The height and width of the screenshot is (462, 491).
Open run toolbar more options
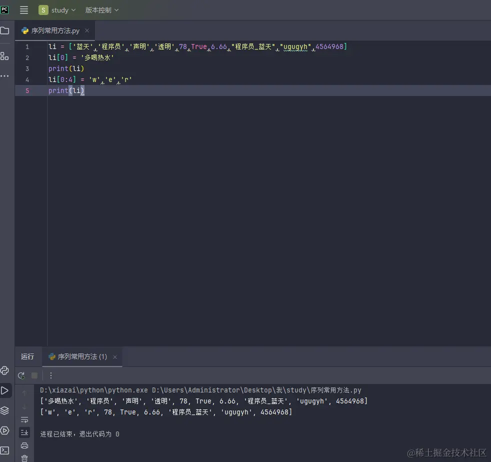pyautogui.click(x=50, y=375)
